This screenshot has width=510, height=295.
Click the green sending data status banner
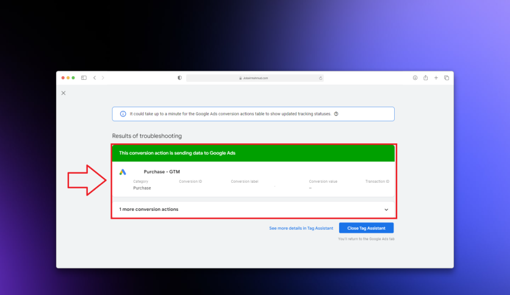click(253, 153)
